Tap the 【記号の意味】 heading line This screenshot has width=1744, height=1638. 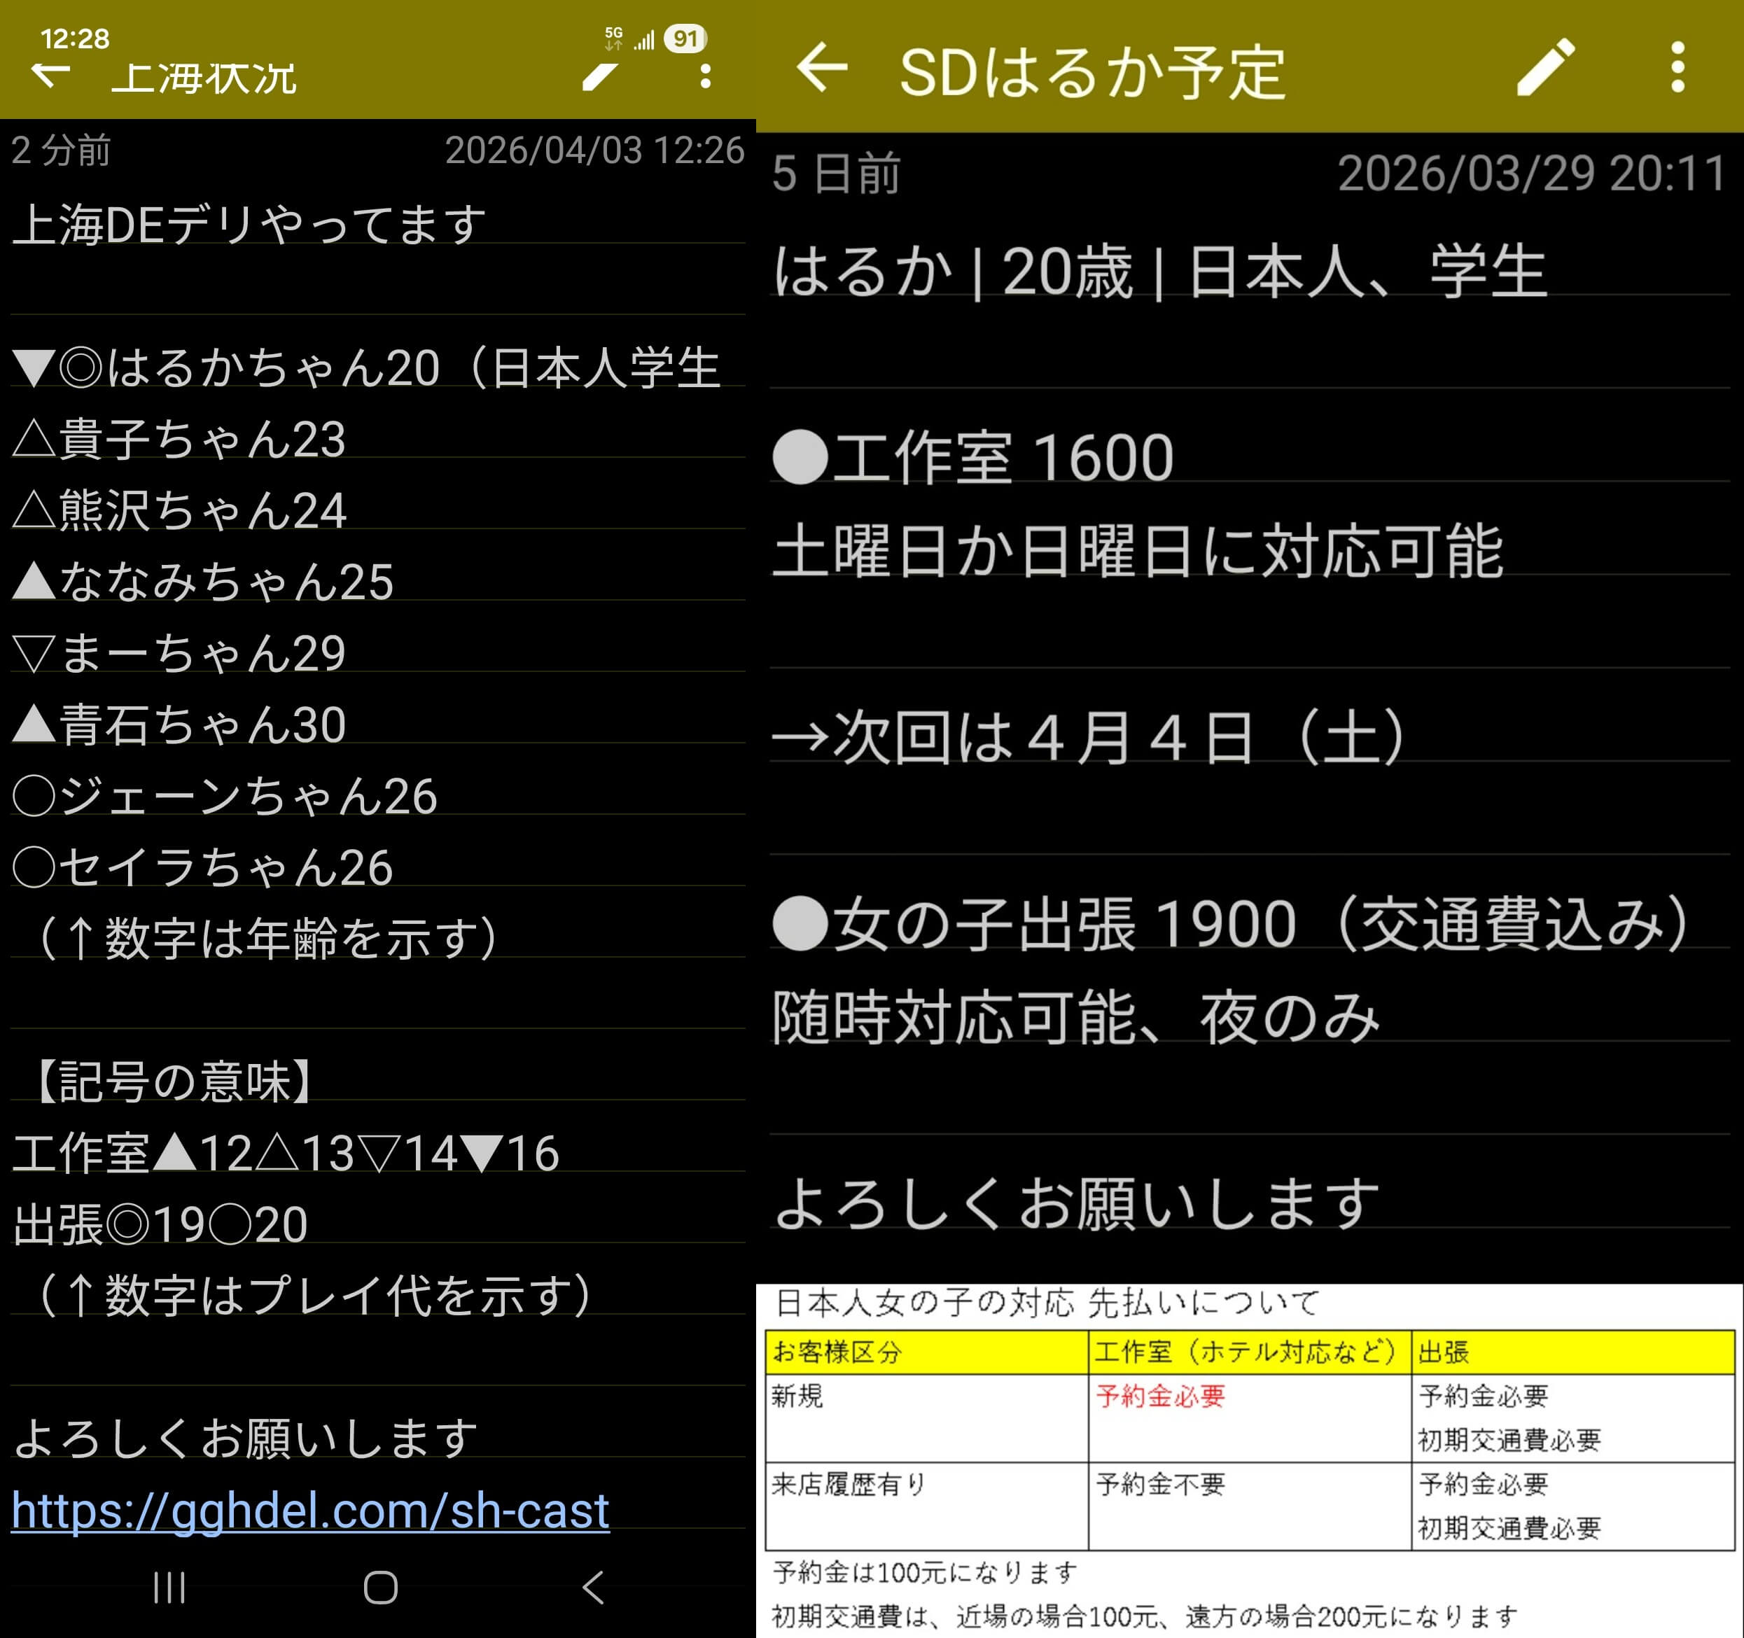coord(172,1081)
